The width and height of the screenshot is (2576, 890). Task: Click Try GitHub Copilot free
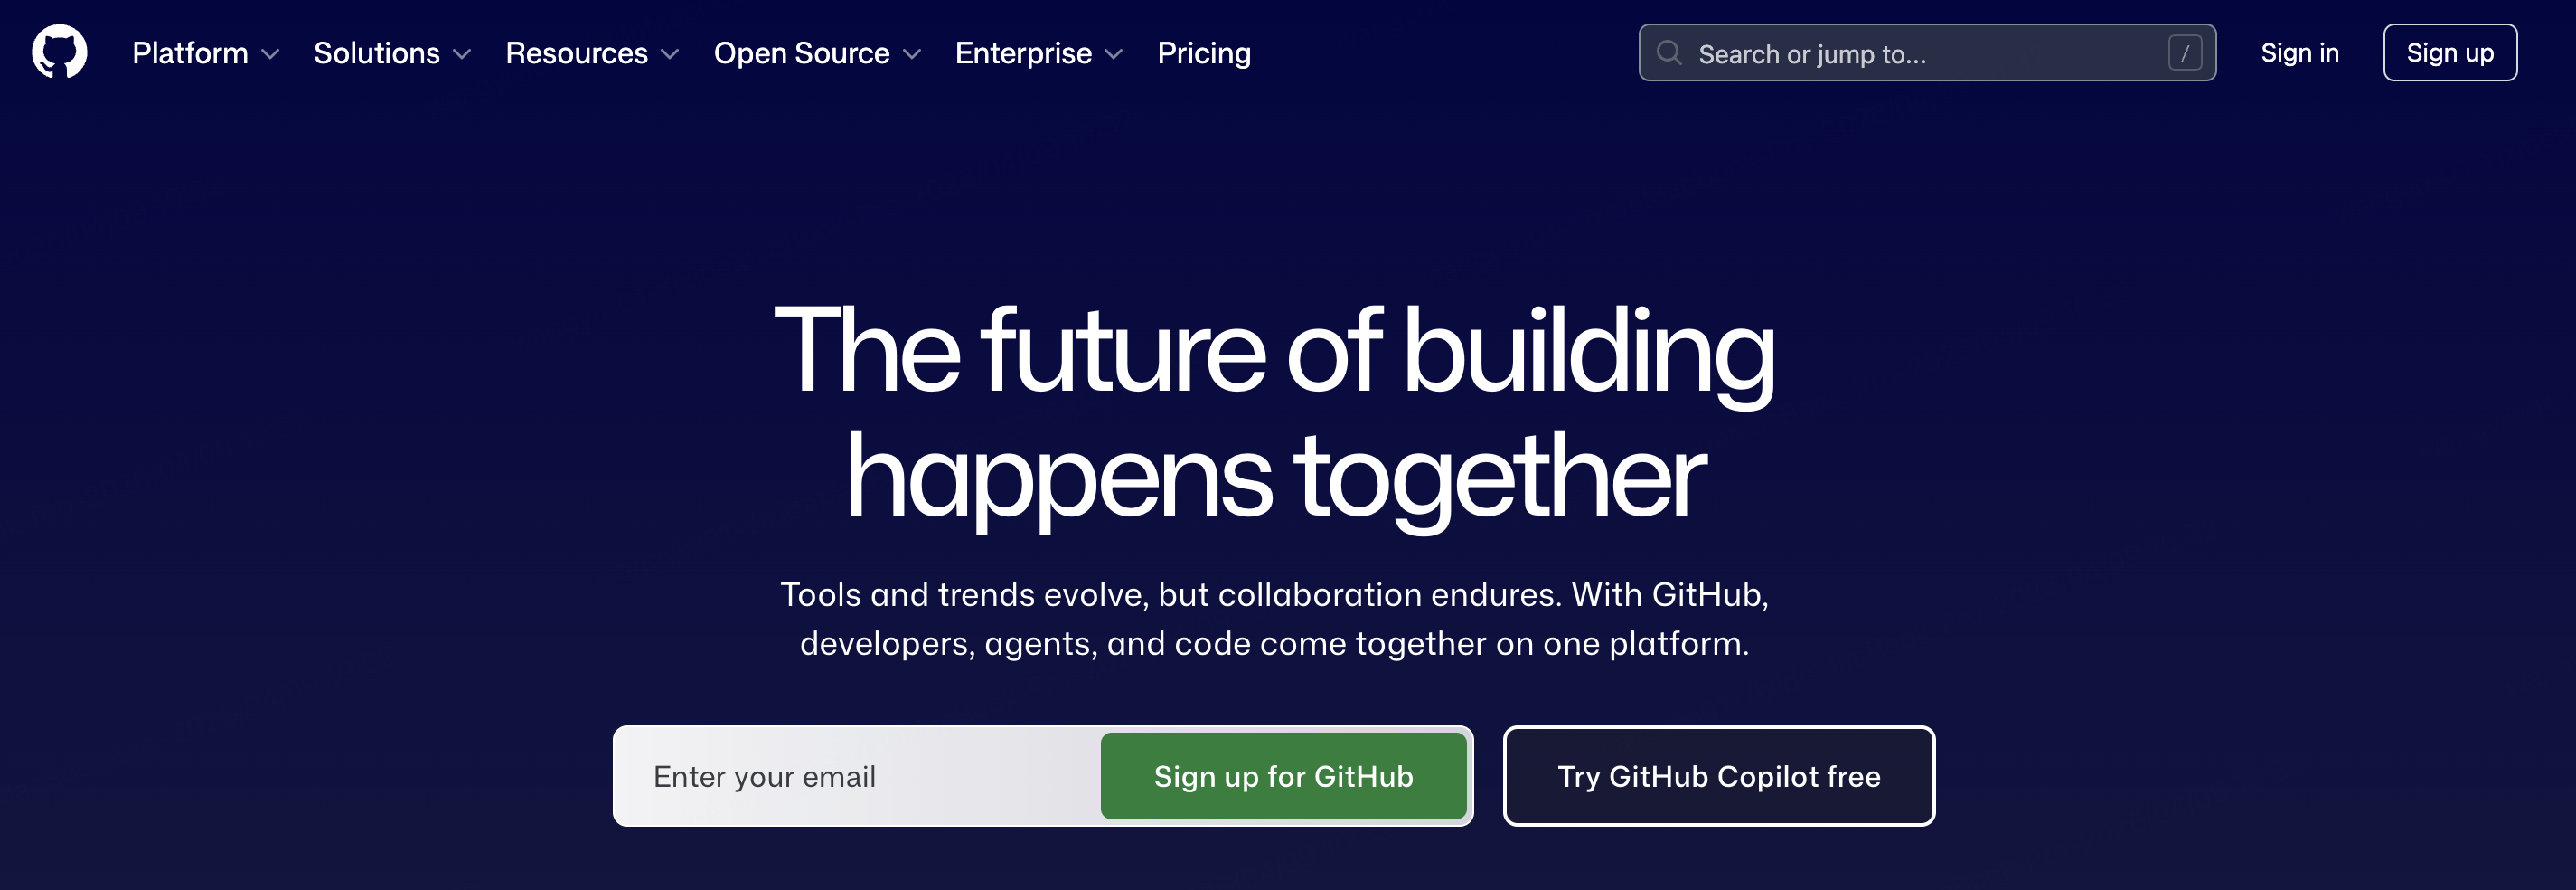click(x=1718, y=776)
